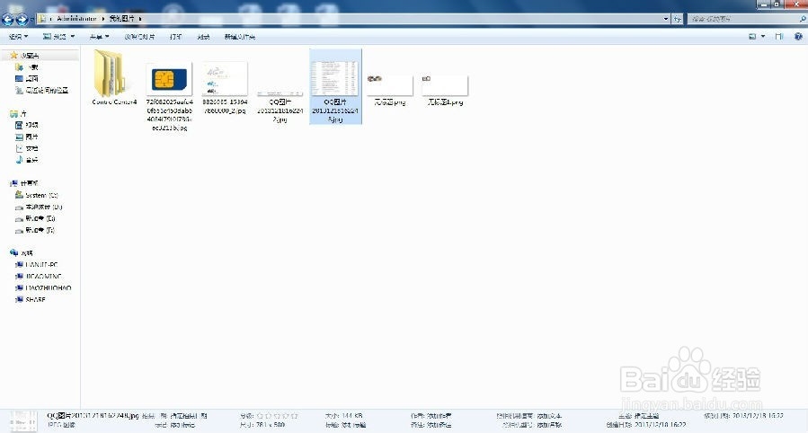The width and height of the screenshot is (808, 433).
Task: Open the dropdown arrow next to 预览
Action: pos(73,37)
